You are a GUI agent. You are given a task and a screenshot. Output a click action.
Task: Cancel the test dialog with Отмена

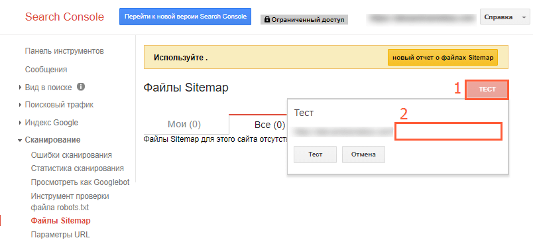coord(363,155)
